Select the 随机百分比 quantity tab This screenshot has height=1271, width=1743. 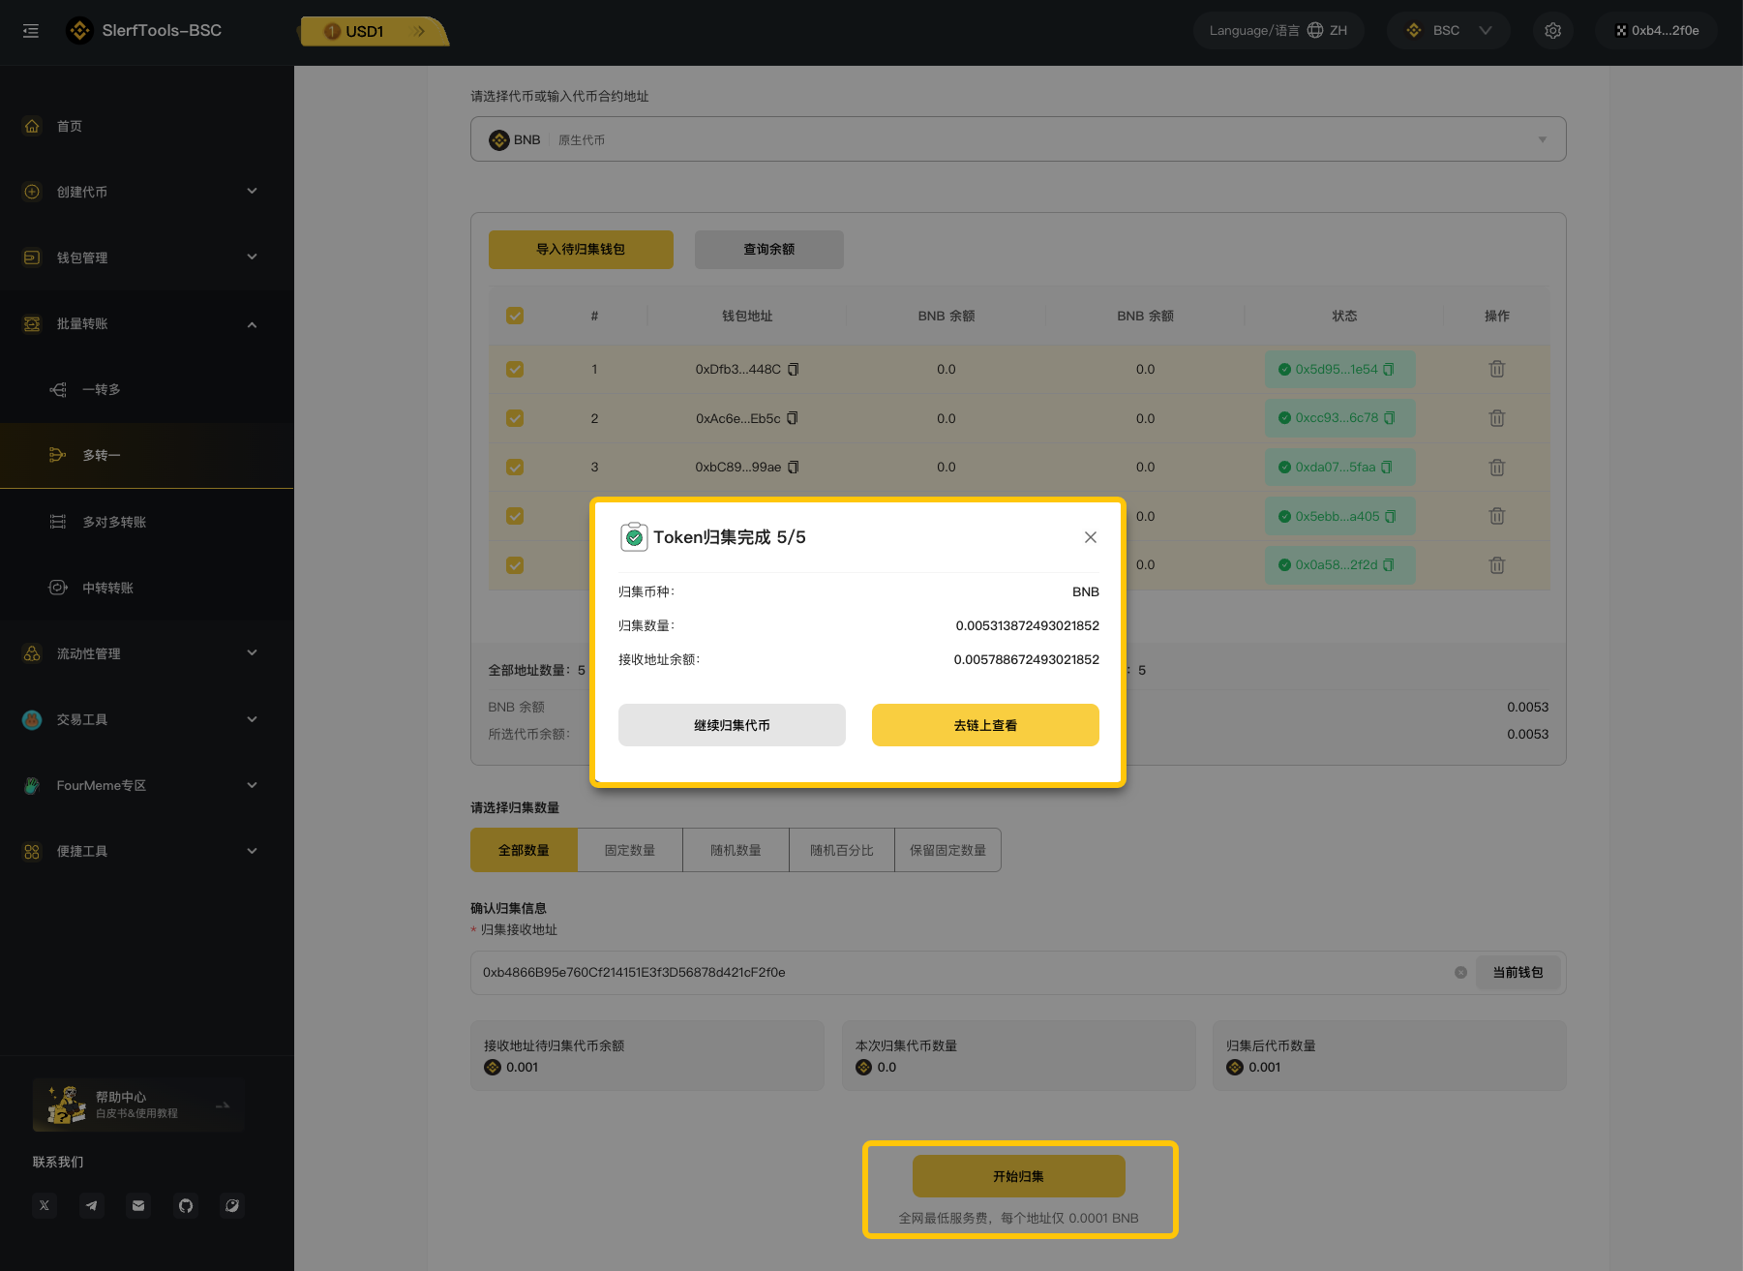[841, 850]
